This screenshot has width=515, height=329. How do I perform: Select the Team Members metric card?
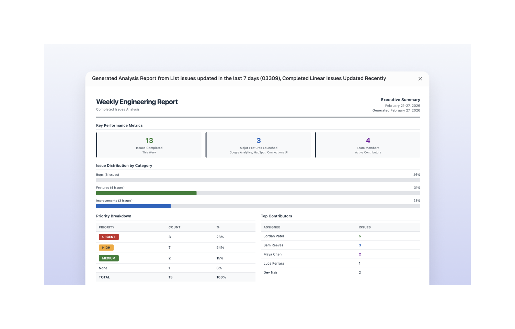pyautogui.click(x=367, y=145)
